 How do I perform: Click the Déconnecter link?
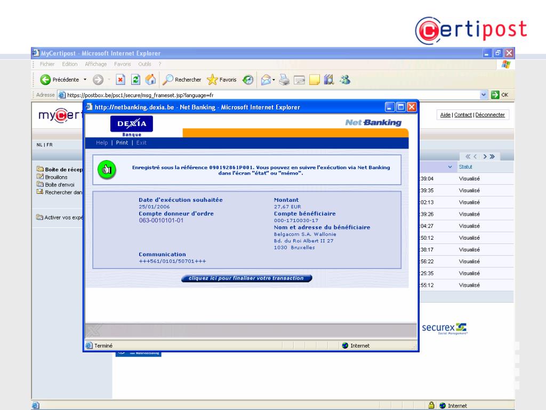[x=490, y=115]
